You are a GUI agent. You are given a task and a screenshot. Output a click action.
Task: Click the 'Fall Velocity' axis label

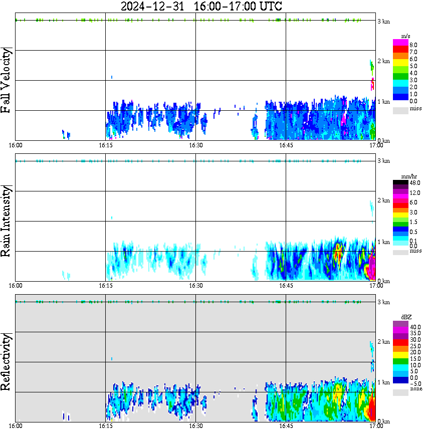pos(6,80)
